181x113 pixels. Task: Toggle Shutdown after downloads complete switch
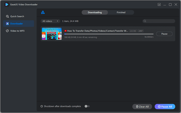[x=87, y=106]
